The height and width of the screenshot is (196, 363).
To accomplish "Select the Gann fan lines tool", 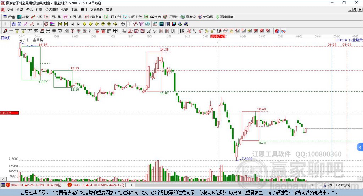I will (130, 31).
